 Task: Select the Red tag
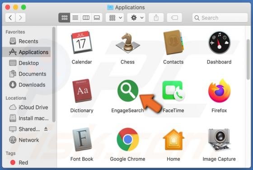coord(27,162)
